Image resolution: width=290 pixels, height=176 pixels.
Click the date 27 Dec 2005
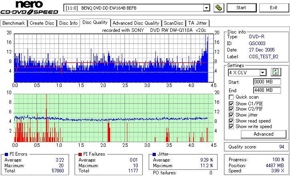pyautogui.click(x=262, y=50)
